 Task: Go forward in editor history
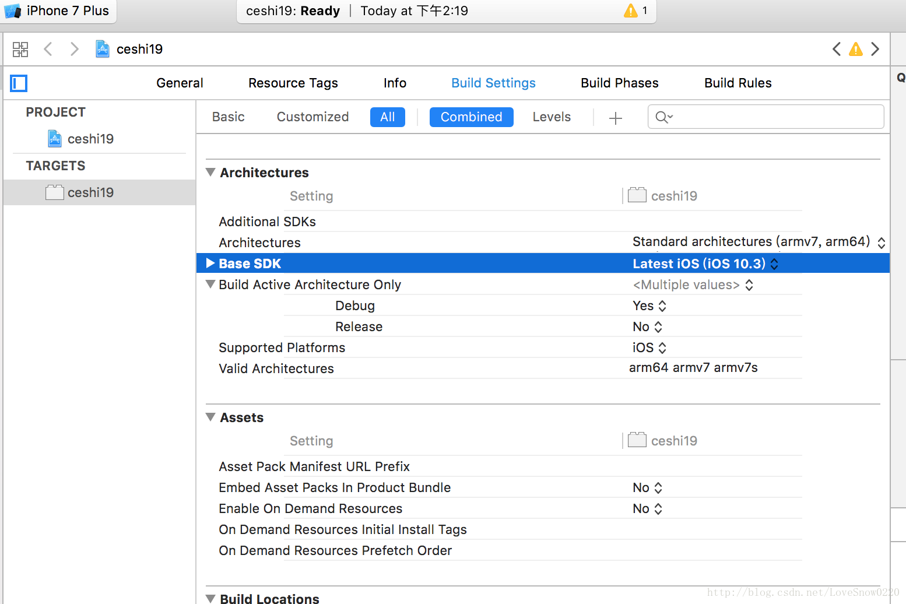(x=74, y=49)
